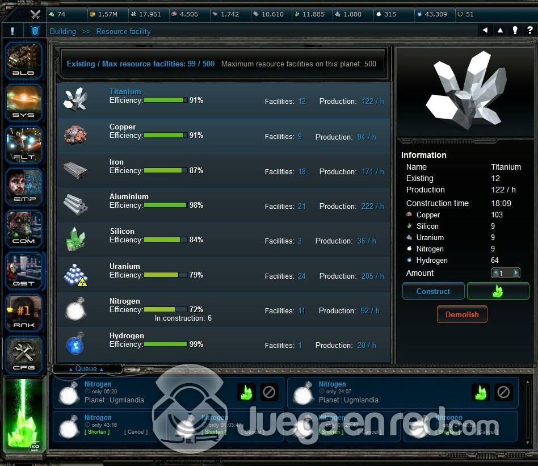This screenshot has width=538, height=466.
Task: Open the SYS system view icon
Action: tap(24, 102)
